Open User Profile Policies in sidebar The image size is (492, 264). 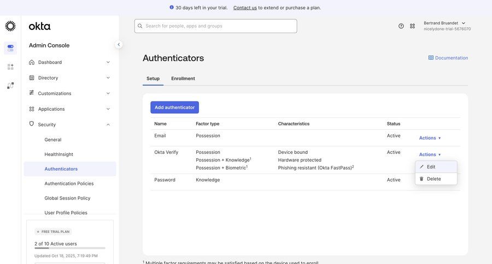pos(66,213)
